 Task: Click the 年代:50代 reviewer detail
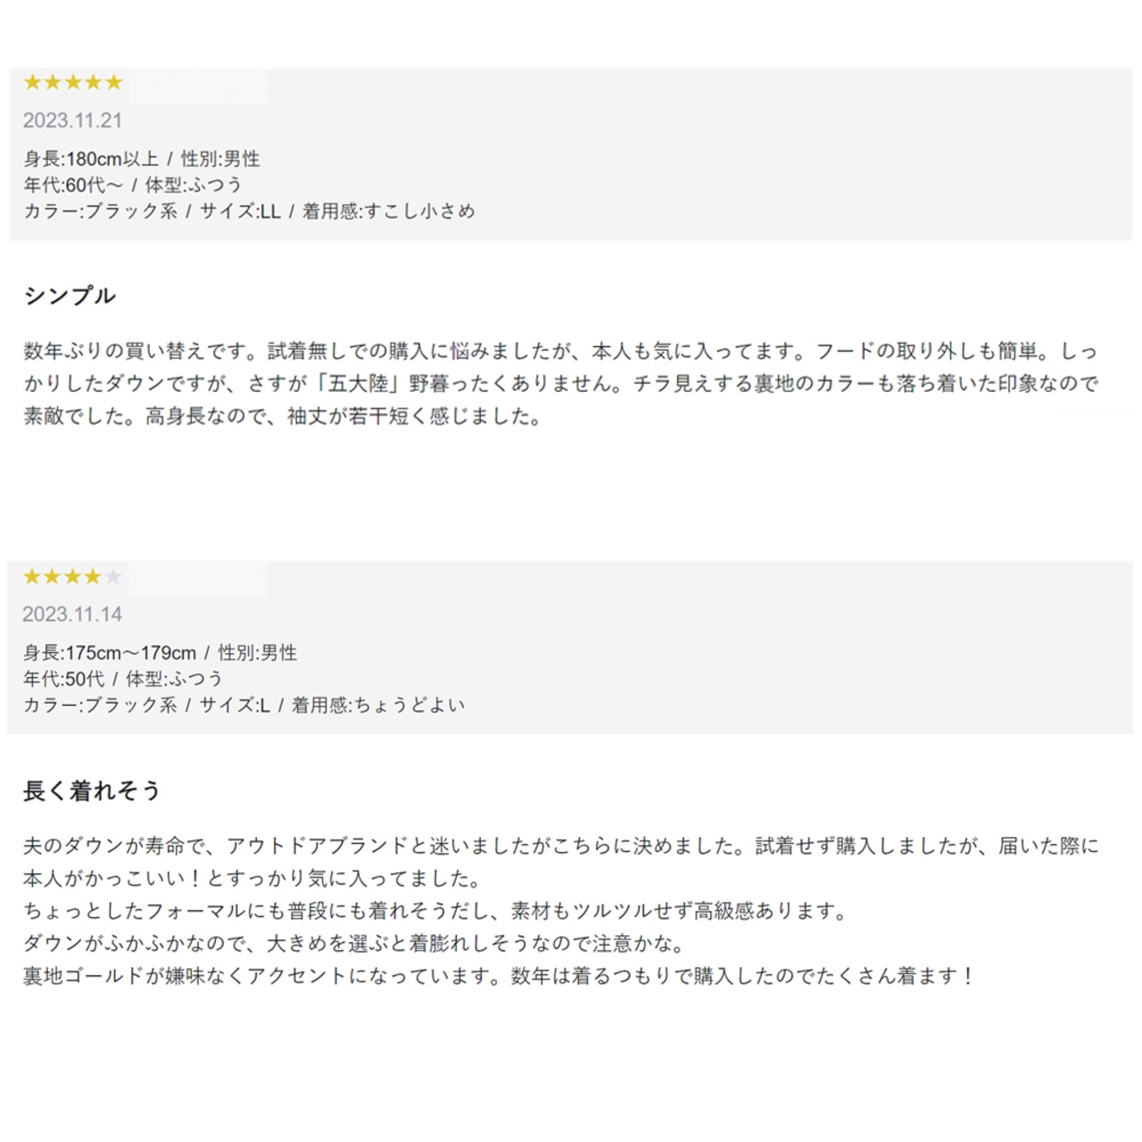(x=63, y=679)
